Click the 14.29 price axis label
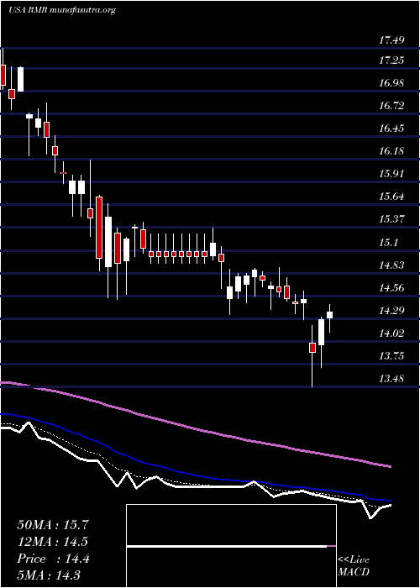This screenshot has height=588, width=420. click(x=391, y=311)
